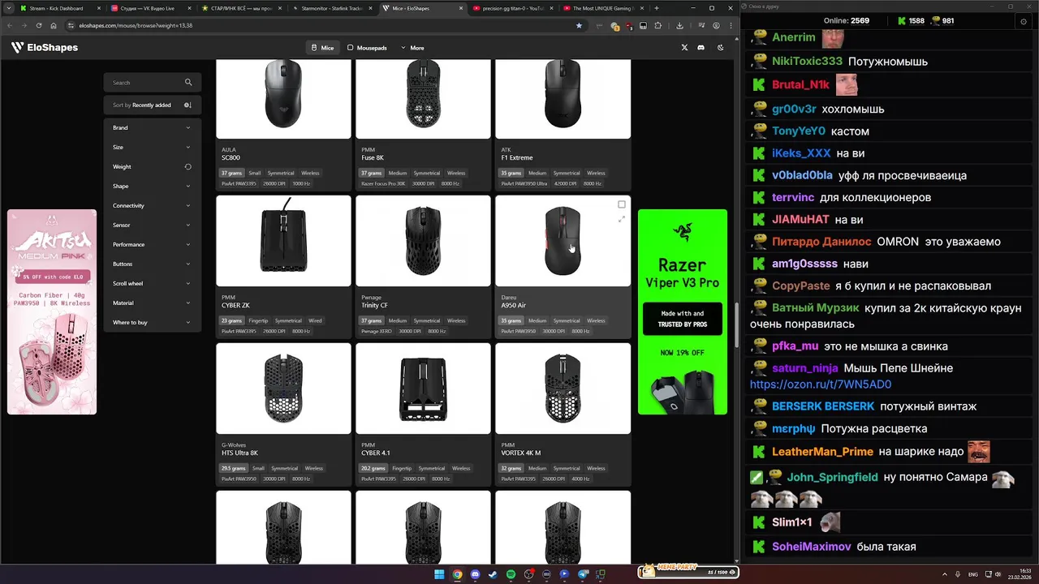Open the ozon.ru link in chat
The width and height of the screenshot is (1039, 584).
821,384
